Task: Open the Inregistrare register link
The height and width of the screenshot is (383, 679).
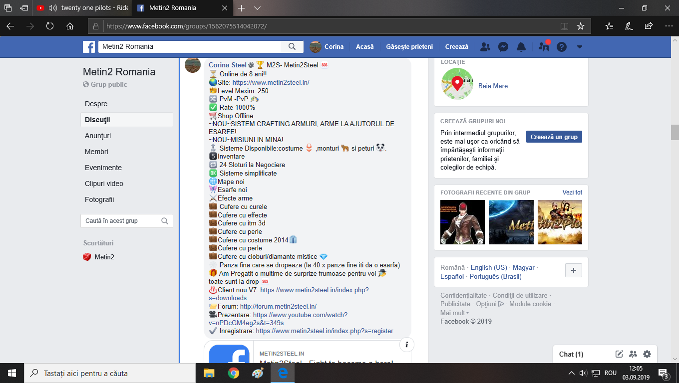Action: tap(325, 331)
